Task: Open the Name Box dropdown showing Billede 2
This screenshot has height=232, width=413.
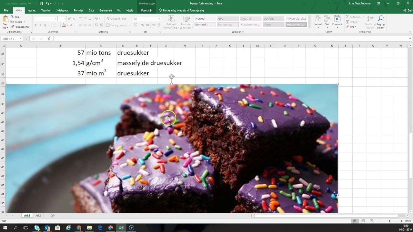Action: pos(21,39)
